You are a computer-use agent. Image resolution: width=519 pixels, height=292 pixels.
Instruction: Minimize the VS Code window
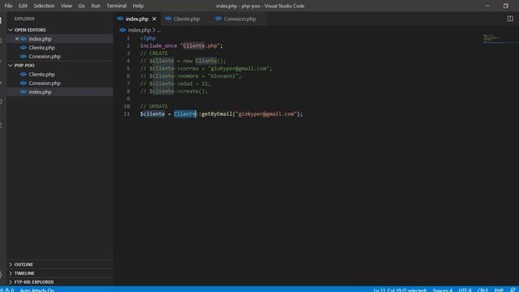tap(487, 6)
